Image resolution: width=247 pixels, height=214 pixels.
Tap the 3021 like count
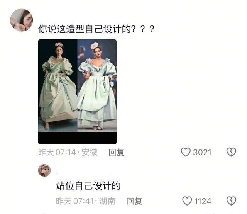[202, 152]
